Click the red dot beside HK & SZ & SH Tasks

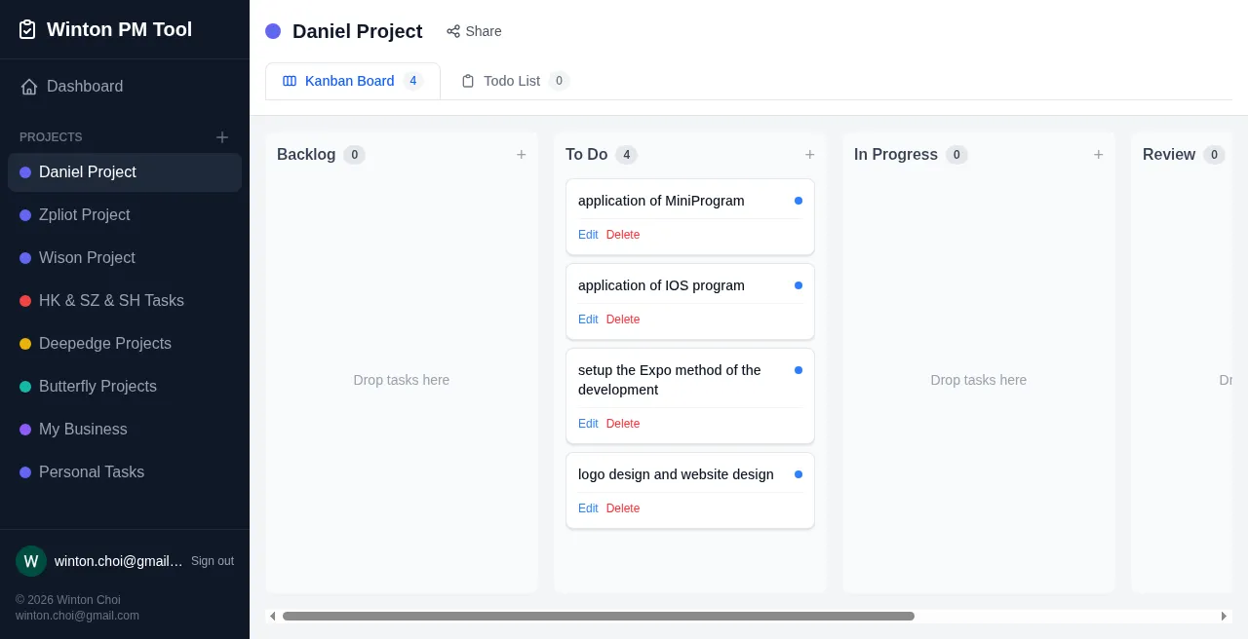coord(25,301)
